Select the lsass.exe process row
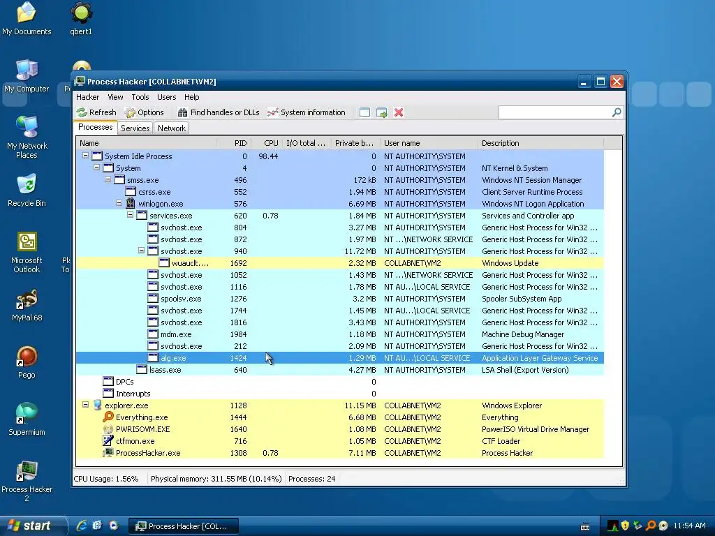The image size is (715, 536). [x=340, y=370]
